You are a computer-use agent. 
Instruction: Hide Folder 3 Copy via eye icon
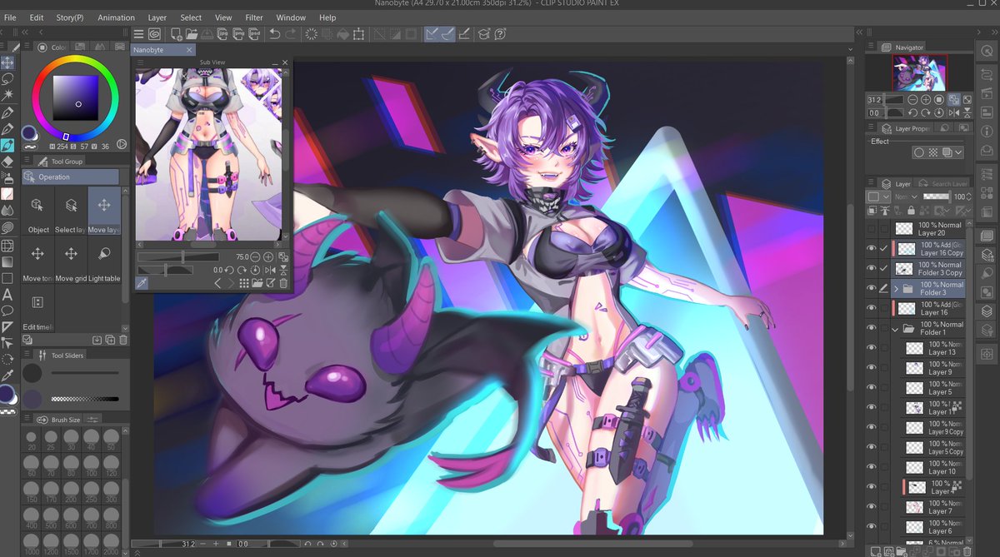(x=872, y=268)
